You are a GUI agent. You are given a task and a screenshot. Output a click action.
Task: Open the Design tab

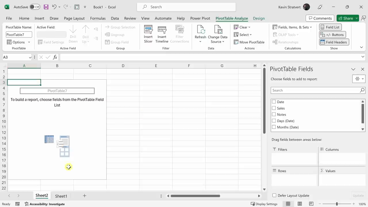[x=259, y=18]
